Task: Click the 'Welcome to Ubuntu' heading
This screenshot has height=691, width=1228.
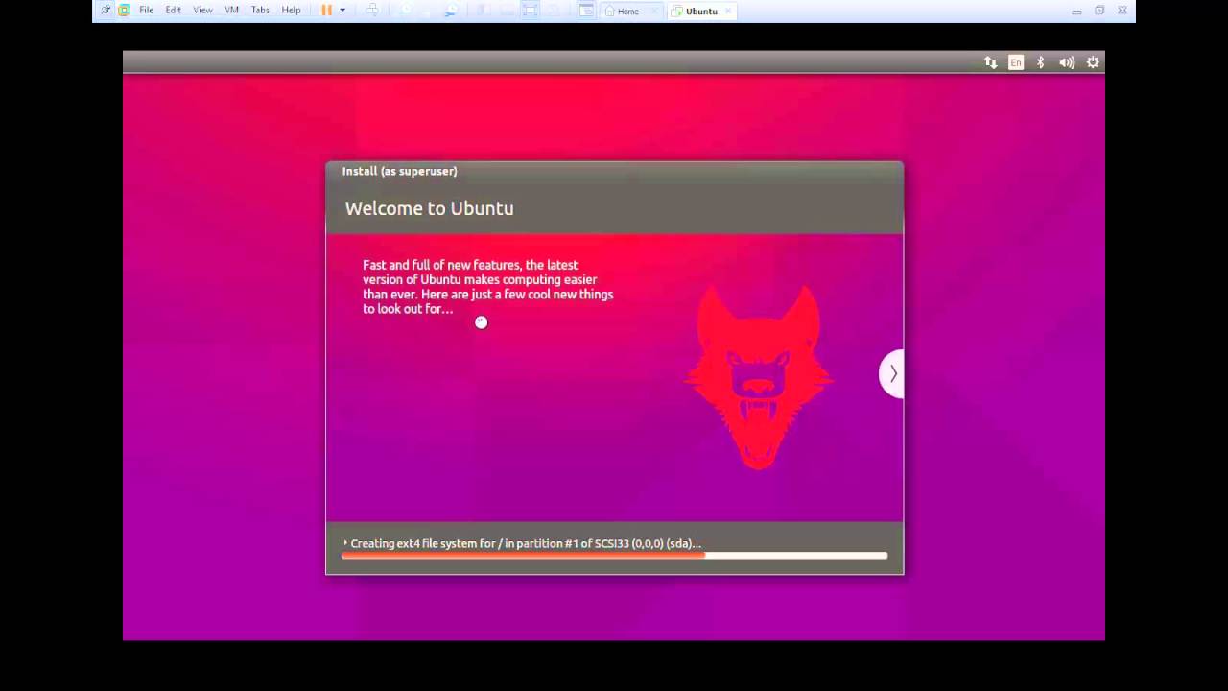Action: (429, 208)
